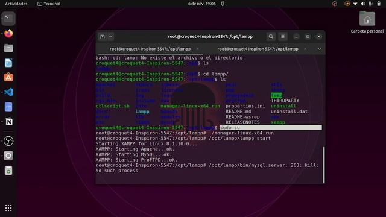The width and height of the screenshot is (386, 217).
Task: Click the green-highlighted 'temp' directory
Action: coord(276,95)
